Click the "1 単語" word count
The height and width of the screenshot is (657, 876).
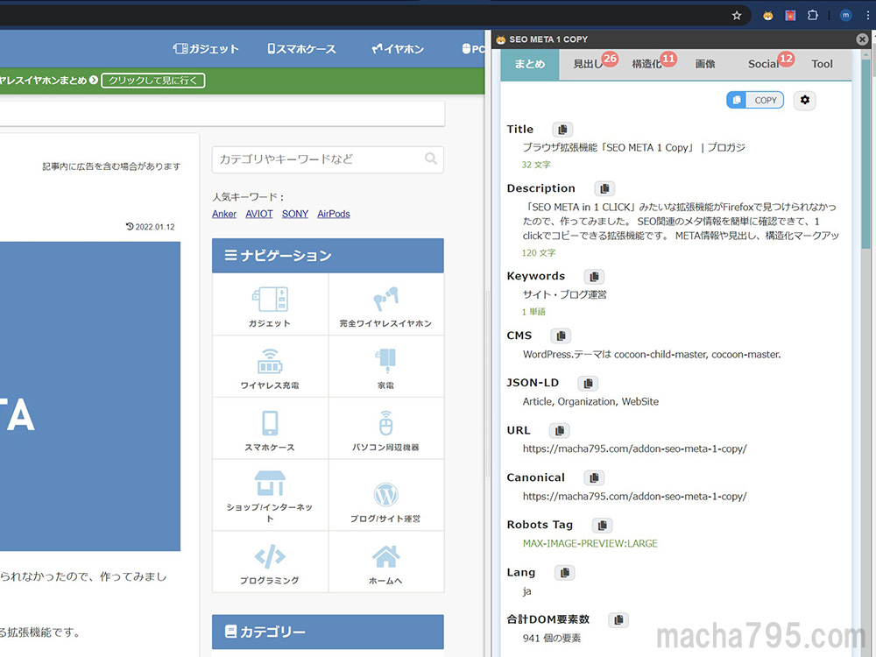click(x=533, y=312)
